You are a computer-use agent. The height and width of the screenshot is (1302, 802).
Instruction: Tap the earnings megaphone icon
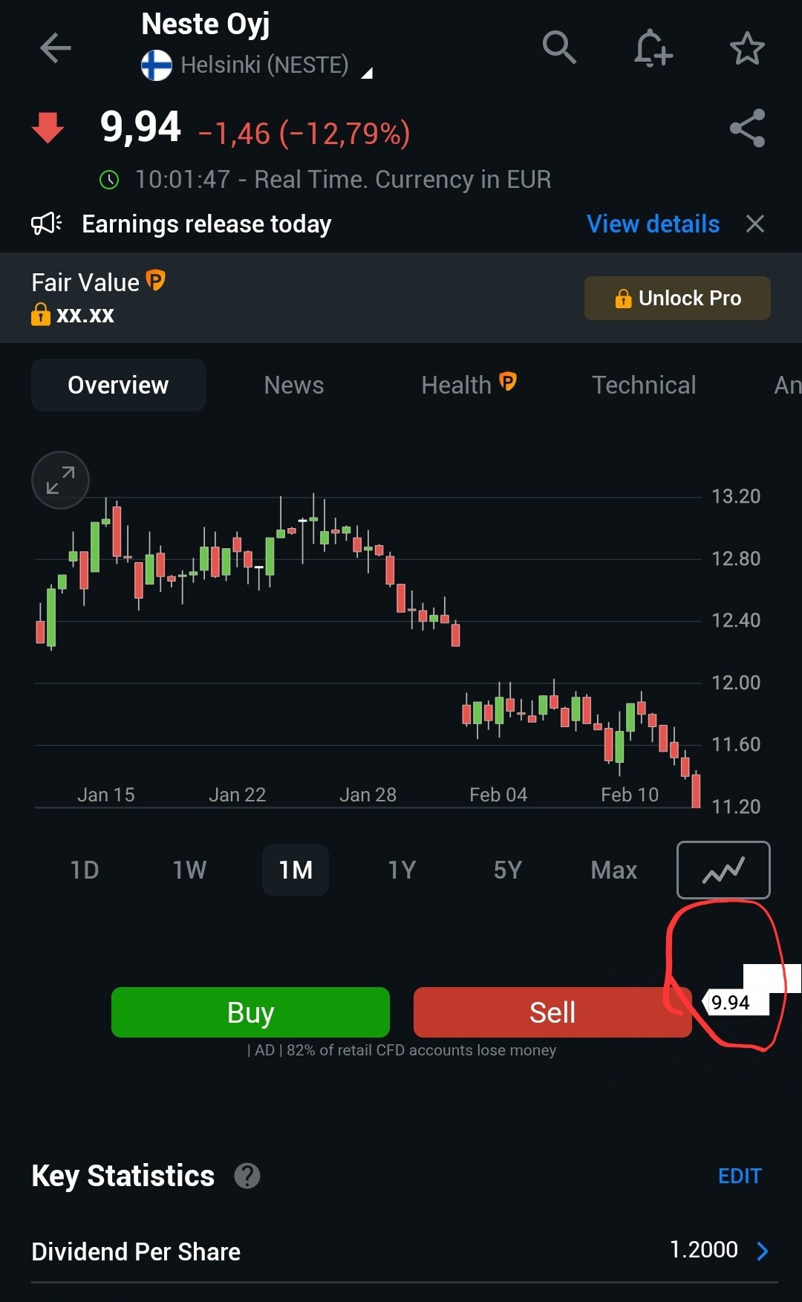pos(46,224)
